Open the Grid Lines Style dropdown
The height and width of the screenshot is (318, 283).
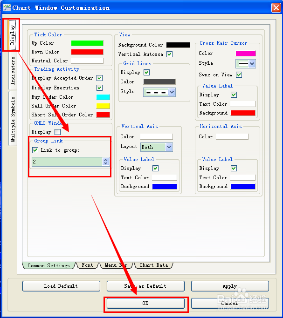[159, 92]
